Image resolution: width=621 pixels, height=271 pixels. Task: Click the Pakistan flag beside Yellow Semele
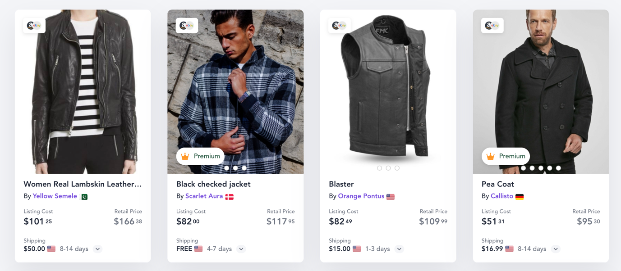84,196
